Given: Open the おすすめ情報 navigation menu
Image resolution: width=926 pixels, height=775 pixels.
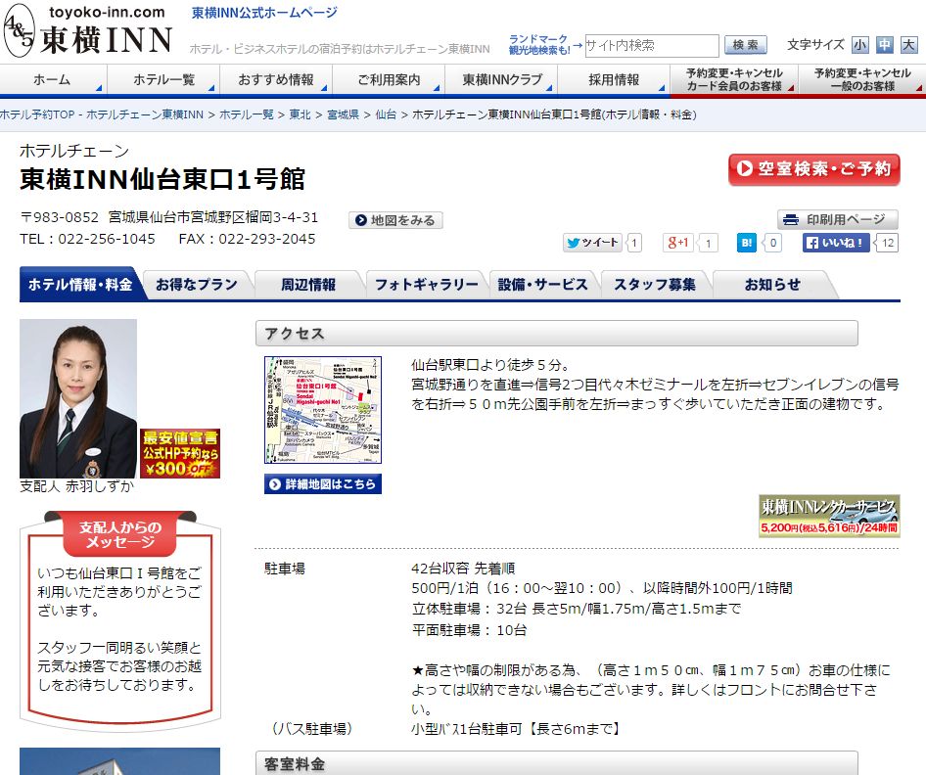Looking at the screenshot, I should (276, 79).
